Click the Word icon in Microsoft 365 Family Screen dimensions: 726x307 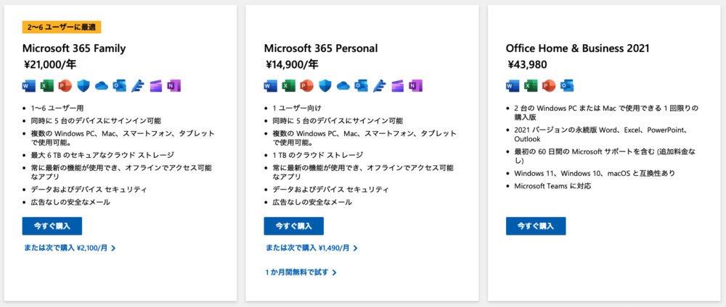tap(29, 85)
